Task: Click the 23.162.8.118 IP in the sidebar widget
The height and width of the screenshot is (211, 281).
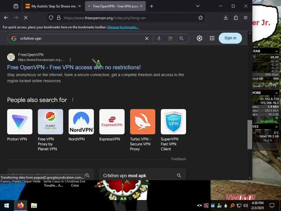Action: [x=269, y=99]
